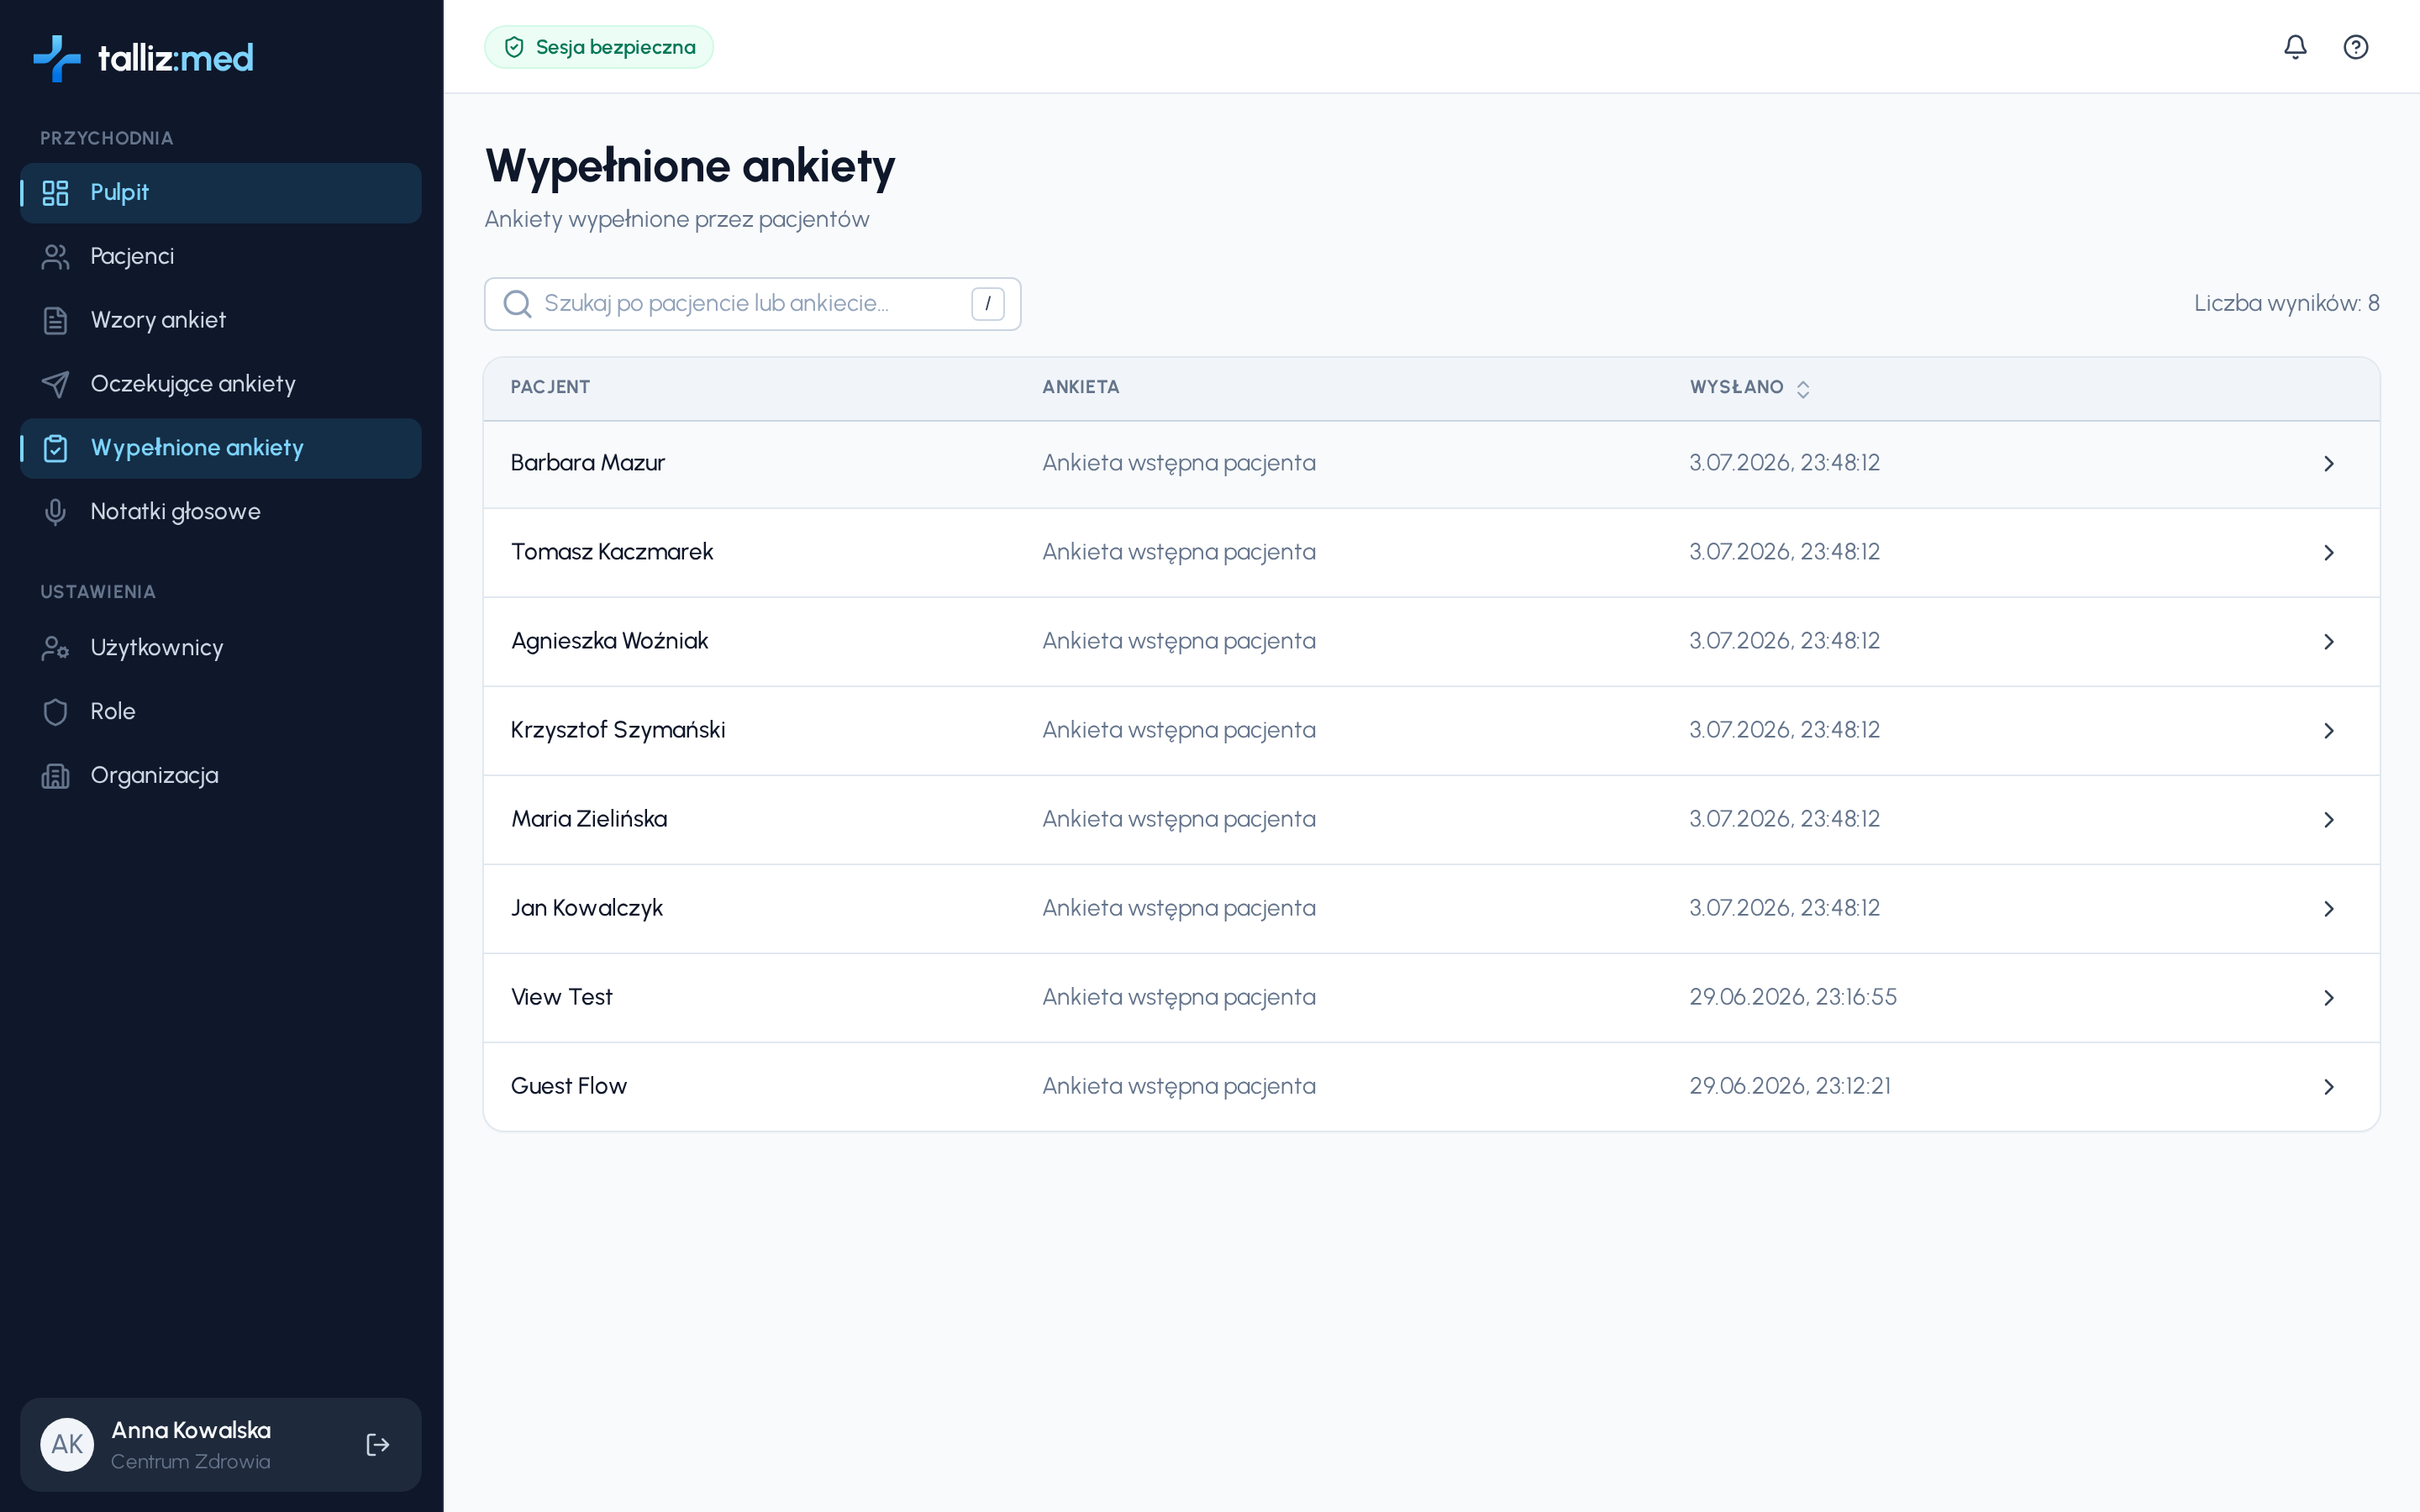2420x1512 pixels.
Task: Click Anna Kowalska profile name
Action: [x=190, y=1430]
